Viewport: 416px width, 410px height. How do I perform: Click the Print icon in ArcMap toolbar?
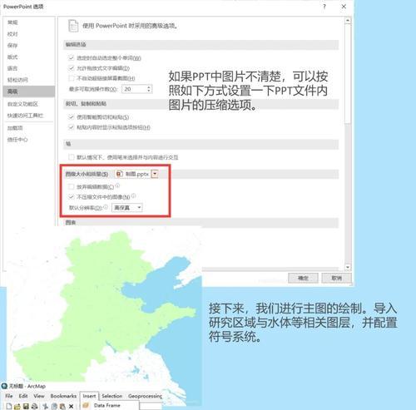34,406
